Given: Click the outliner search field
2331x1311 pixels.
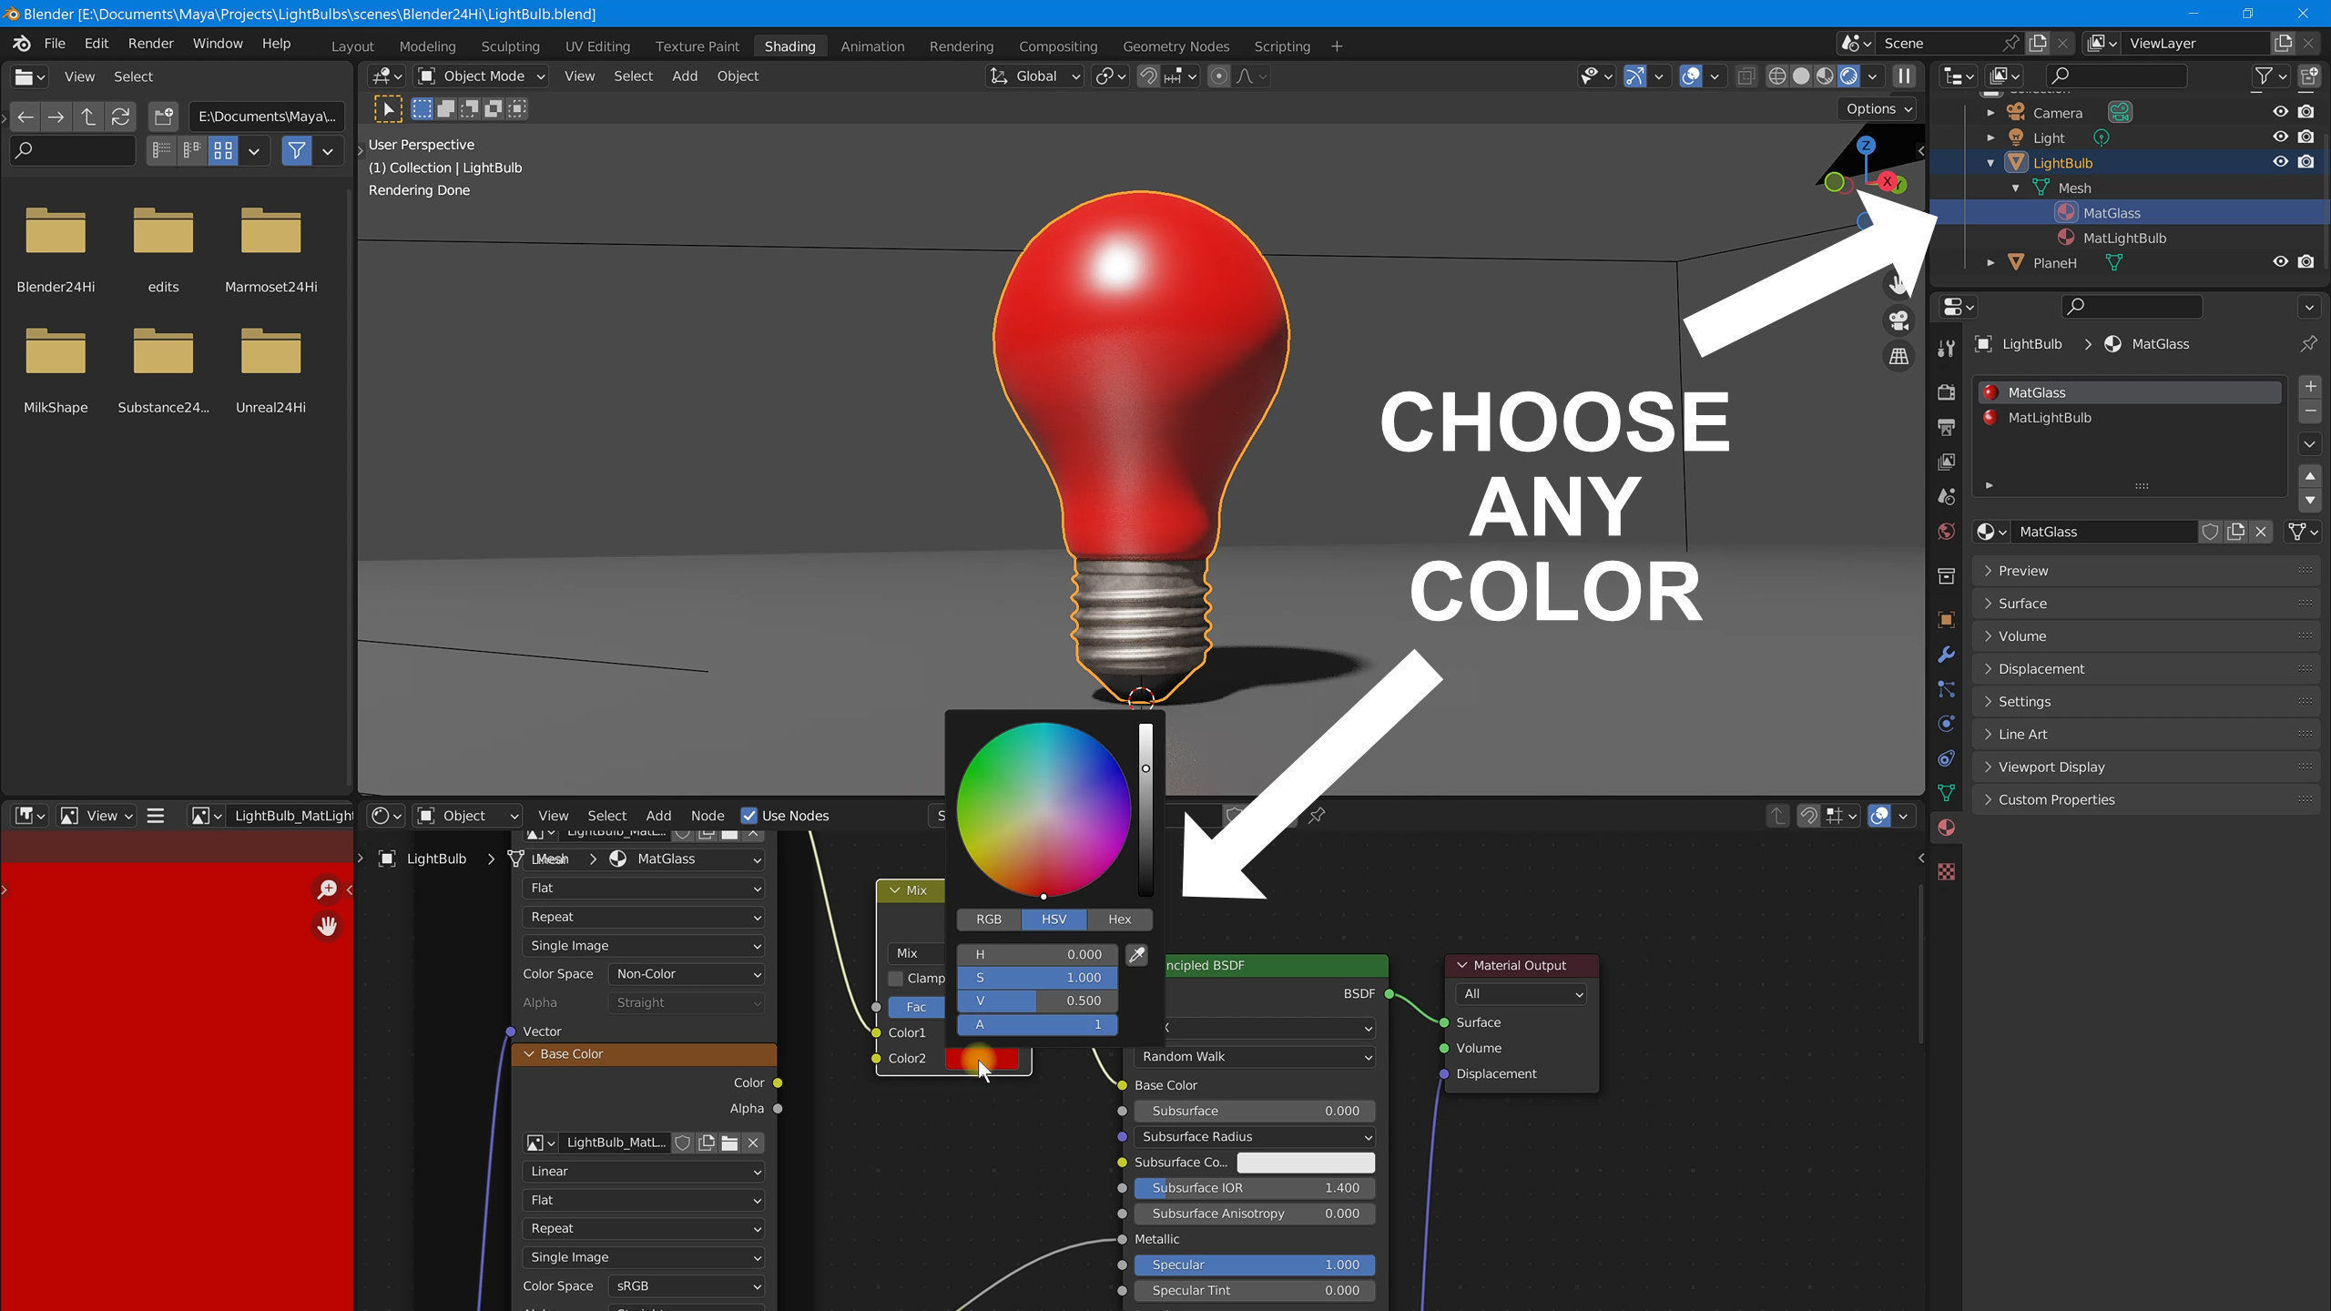Looking at the screenshot, I should pos(2116,76).
